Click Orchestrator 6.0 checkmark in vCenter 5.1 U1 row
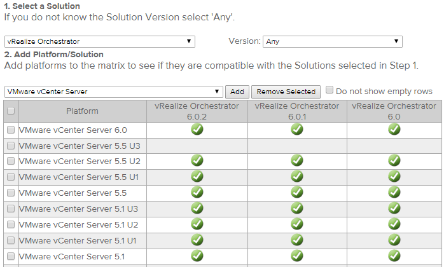Screen dimensions: 444x267 tap(394, 240)
